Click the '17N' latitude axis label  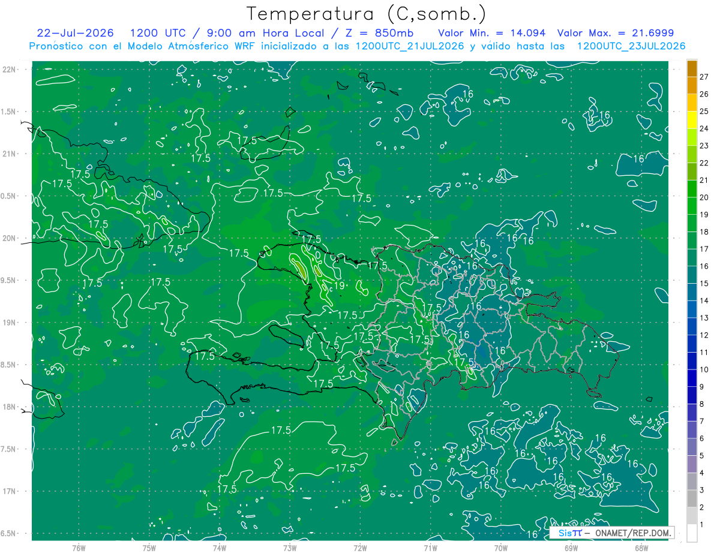click(x=9, y=491)
